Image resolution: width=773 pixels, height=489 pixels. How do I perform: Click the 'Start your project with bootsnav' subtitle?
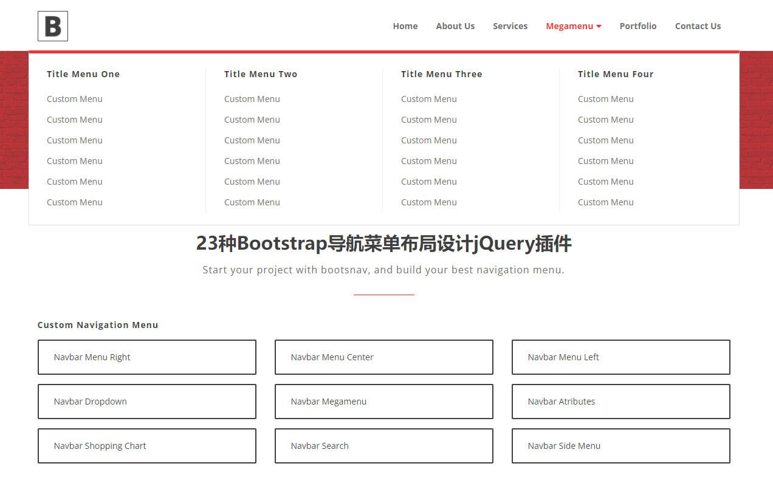click(383, 270)
